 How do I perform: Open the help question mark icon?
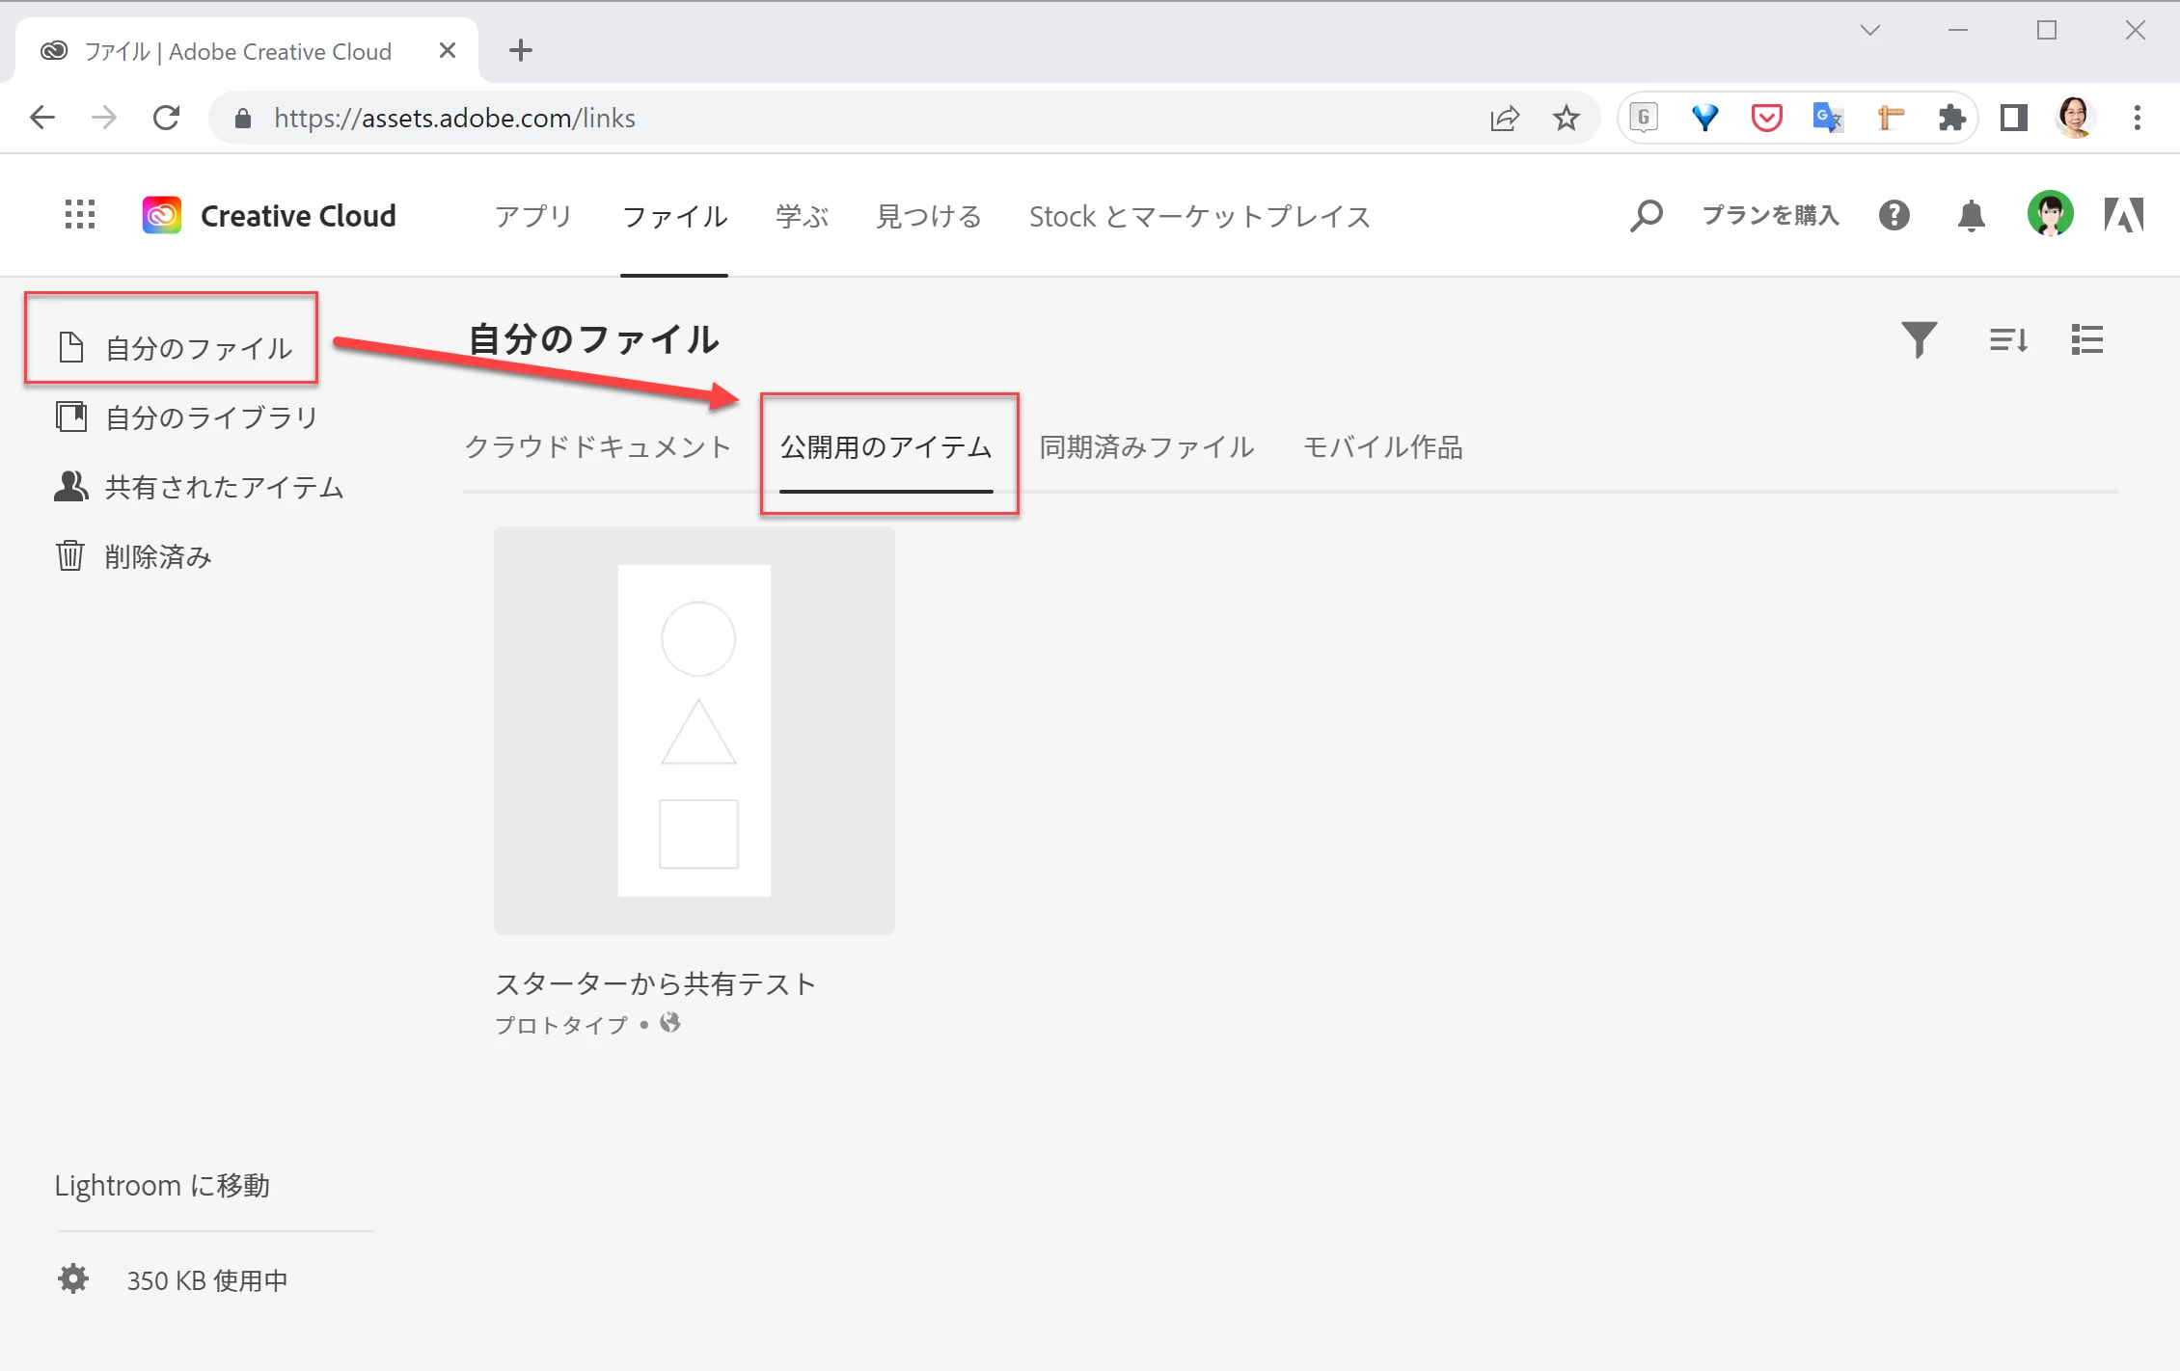1894,215
